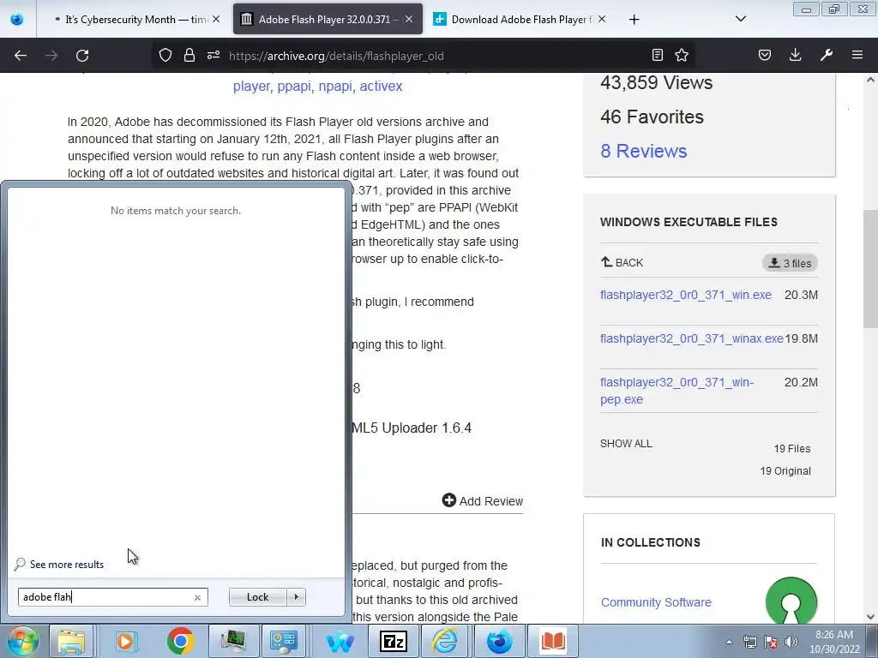List all tabs dropdown arrow
Viewport: 878px width, 658px height.
(x=740, y=19)
